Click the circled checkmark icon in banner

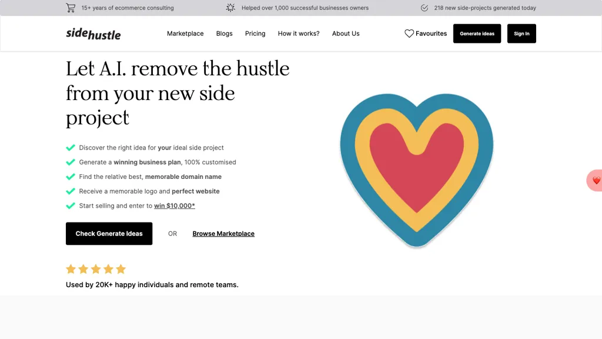[424, 8]
